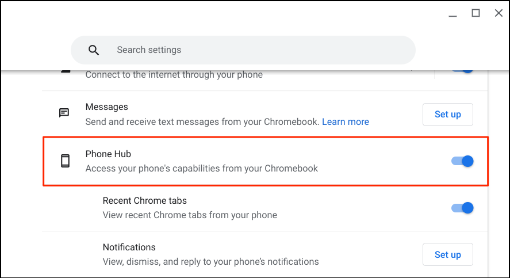Select the Phone Hub title
Viewport: 510px width, 278px height.
click(x=108, y=154)
